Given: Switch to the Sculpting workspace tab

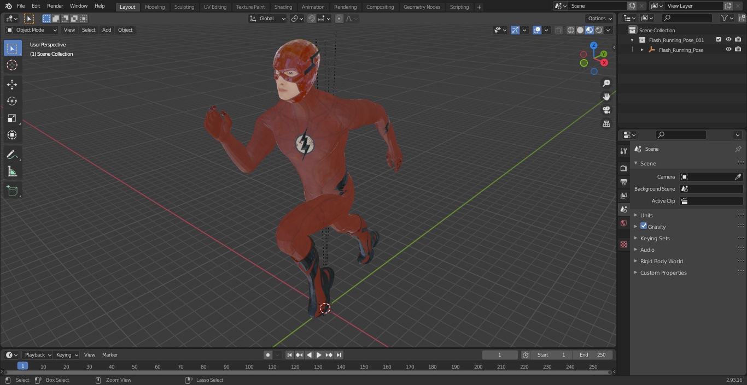Looking at the screenshot, I should tap(184, 7).
